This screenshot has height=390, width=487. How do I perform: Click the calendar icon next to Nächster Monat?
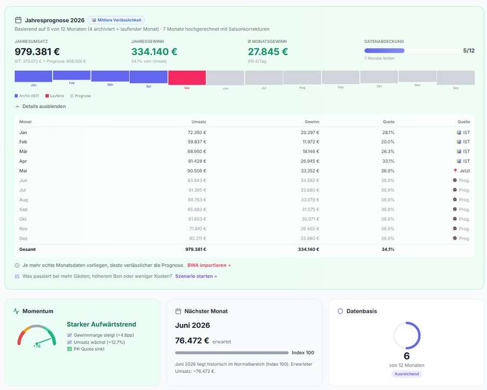[x=178, y=311]
